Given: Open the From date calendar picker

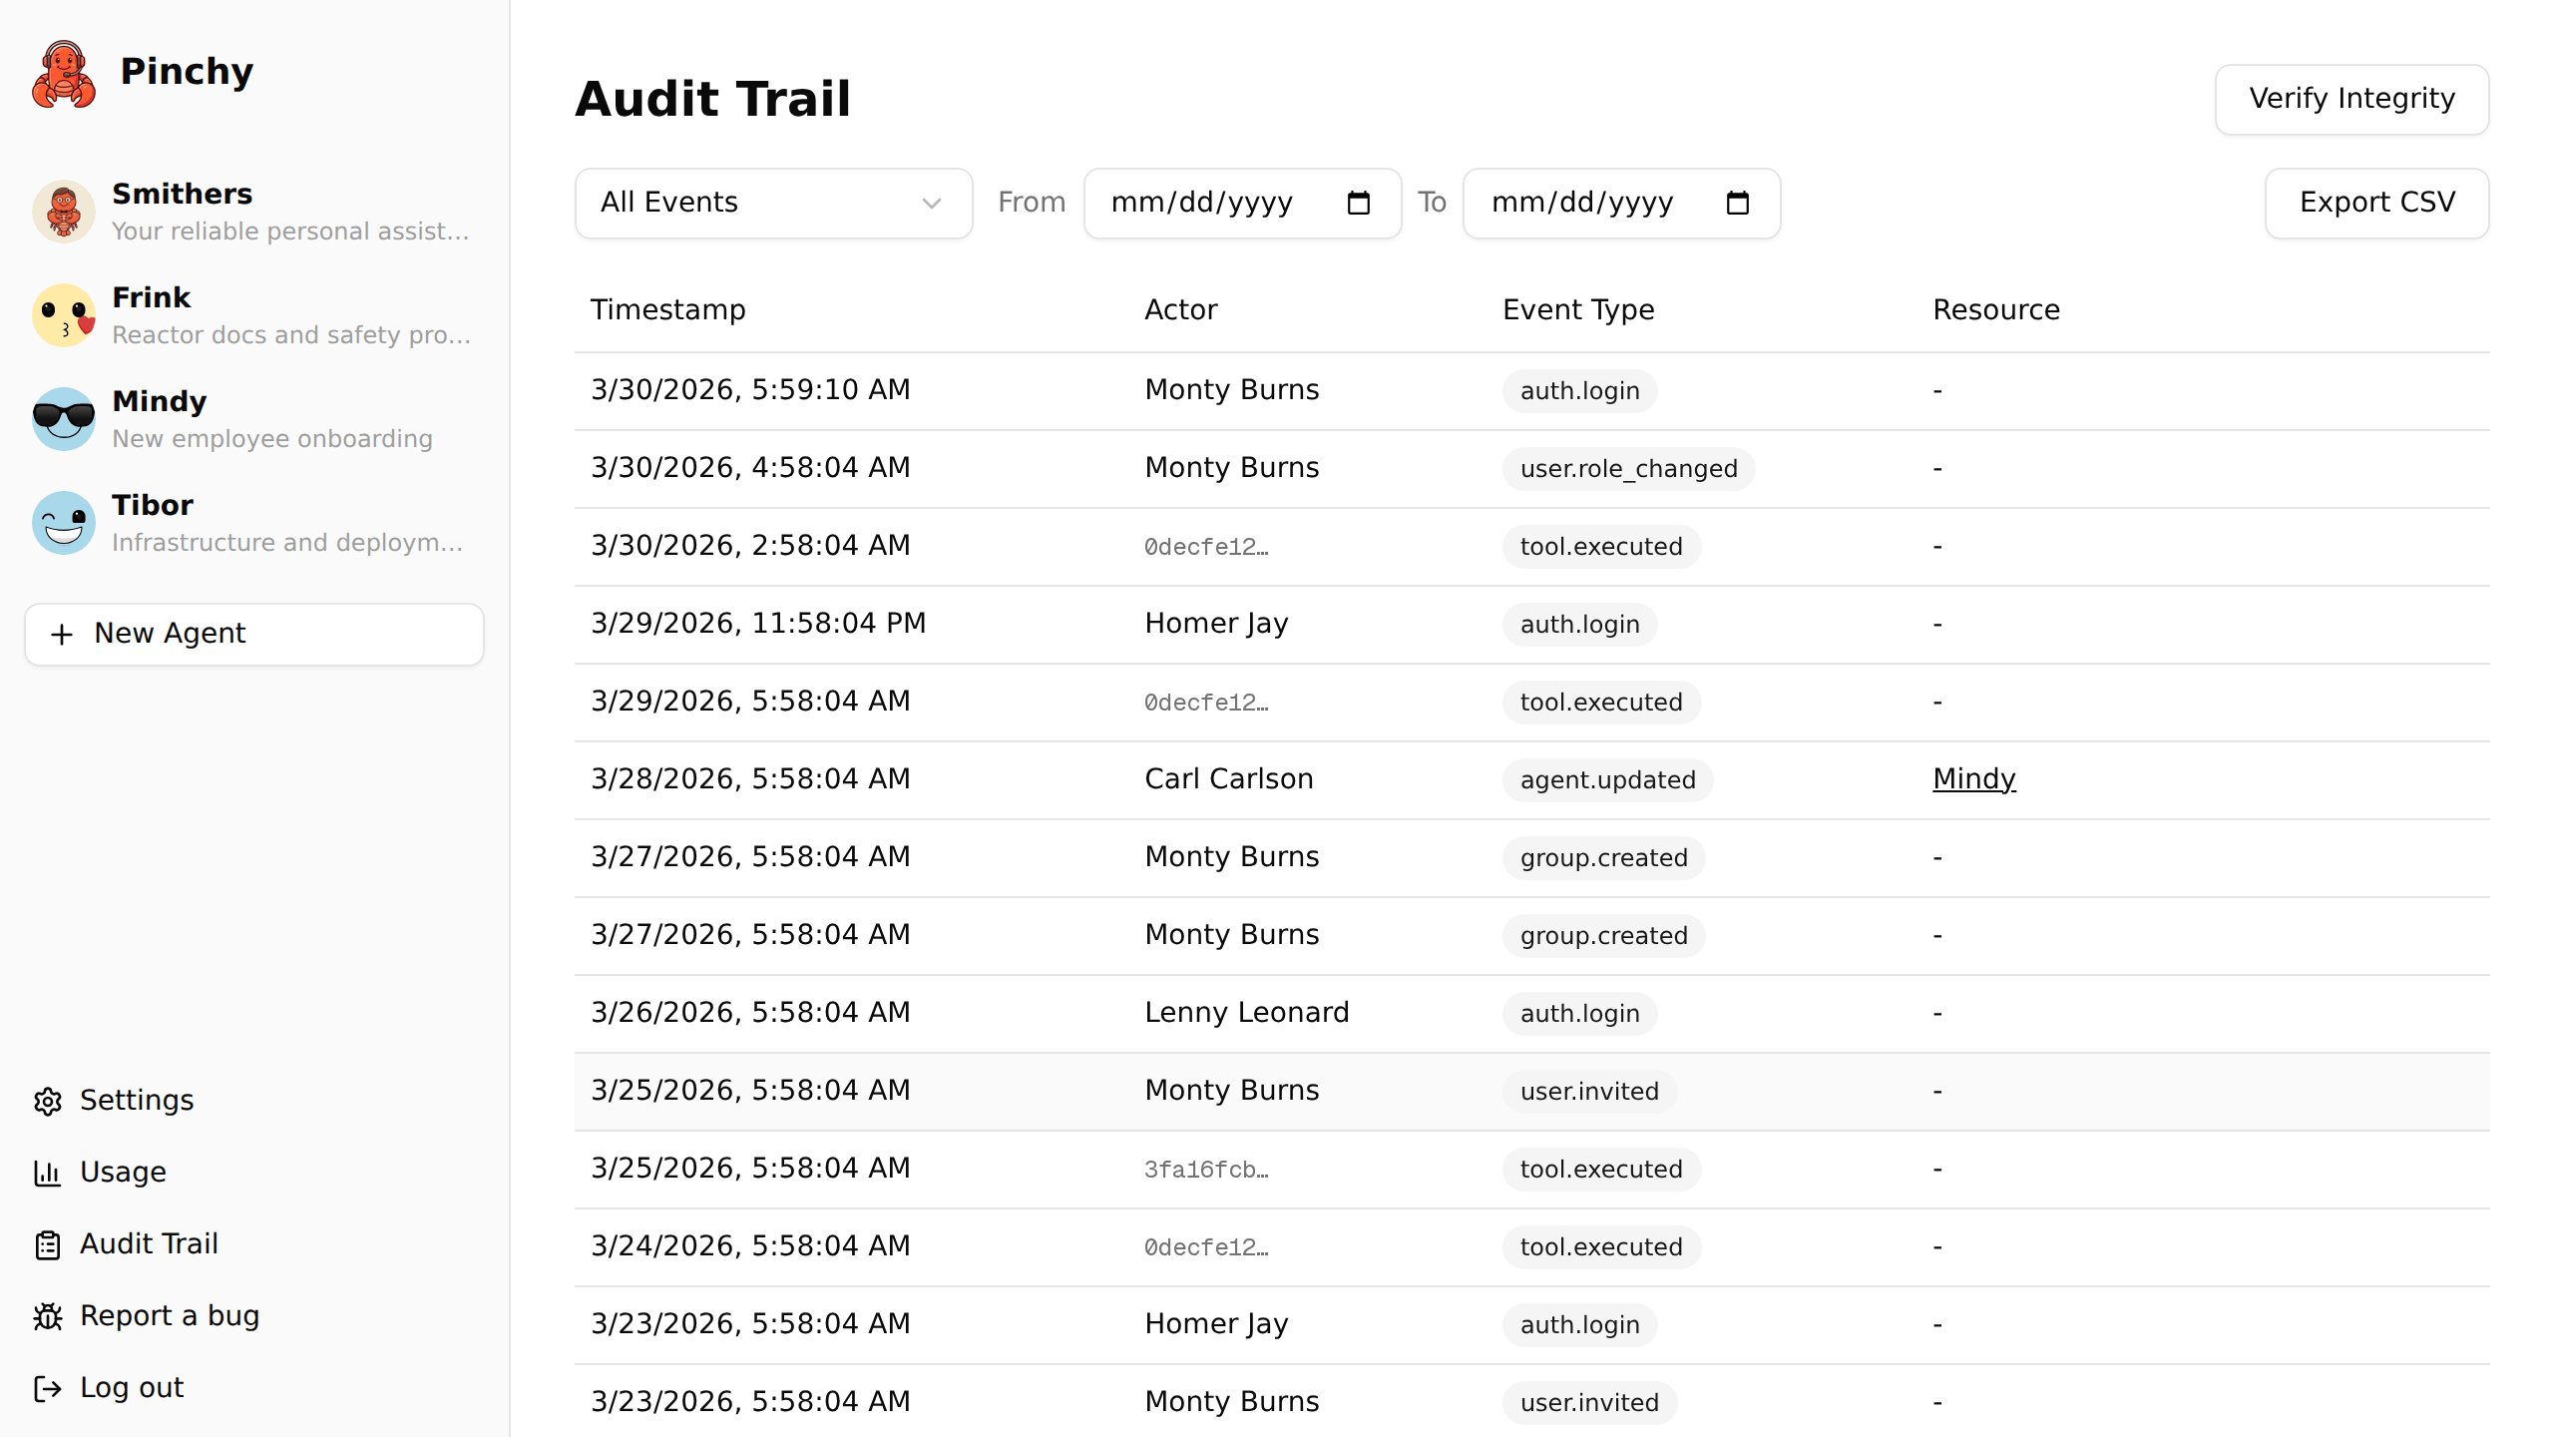Looking at the screenshot, I should 1359,203.
